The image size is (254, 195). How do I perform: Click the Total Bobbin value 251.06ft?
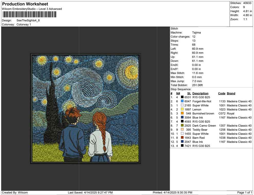pyautogui.click(x=198, y=85)
